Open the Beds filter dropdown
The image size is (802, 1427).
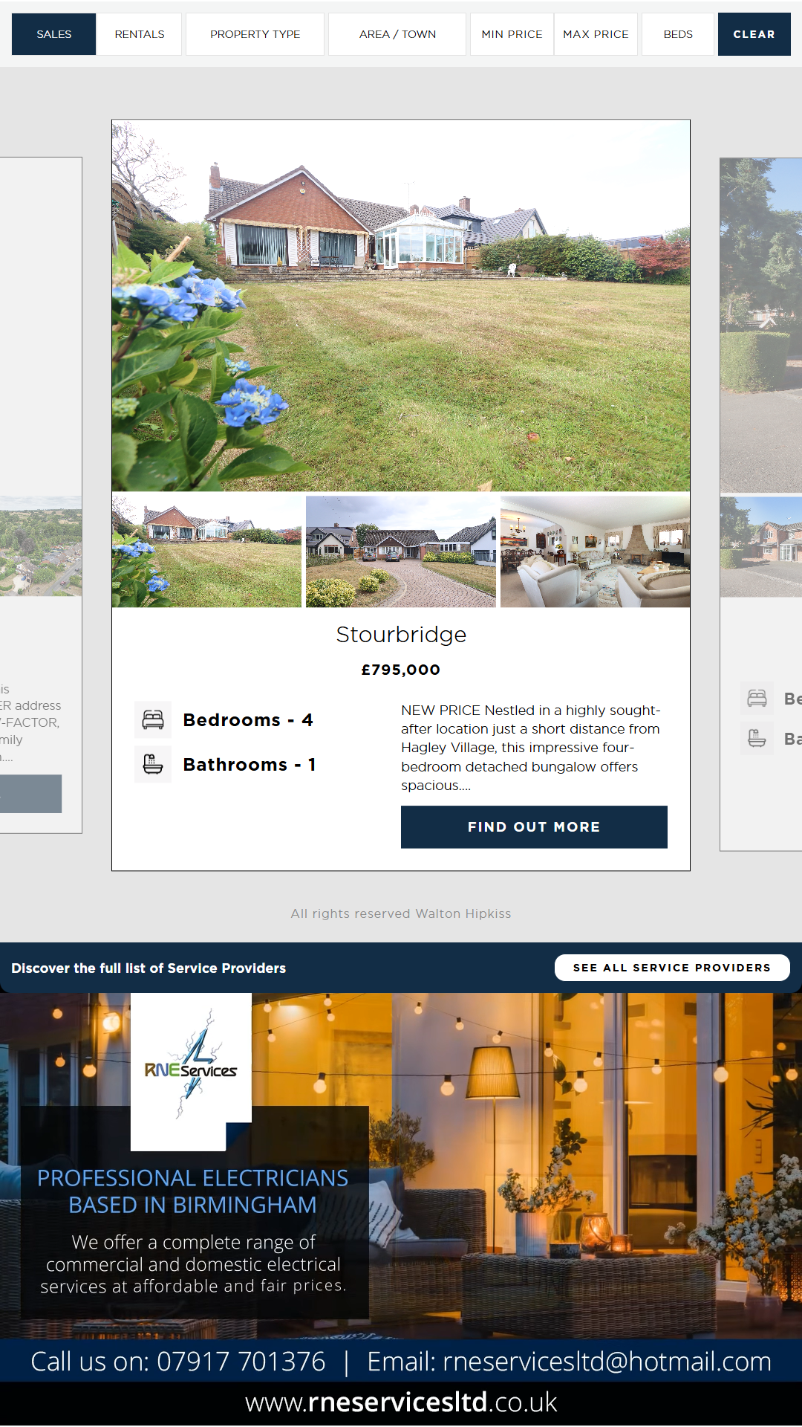pyautogui.click(x=678, y=34)
